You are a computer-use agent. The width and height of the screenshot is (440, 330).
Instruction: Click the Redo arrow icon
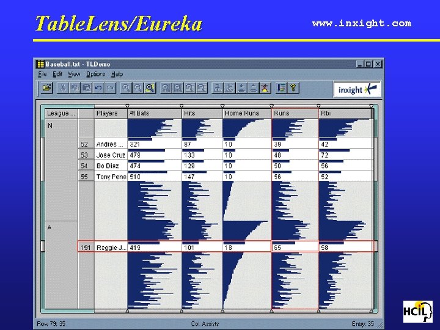pos(110,88)
